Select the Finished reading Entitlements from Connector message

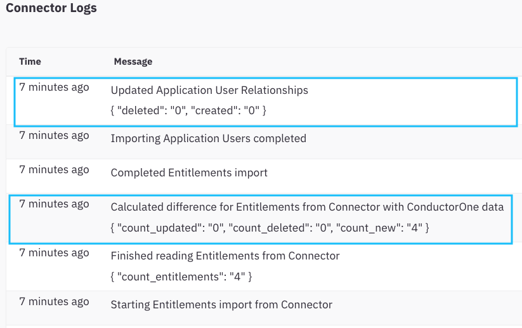coord(225,256)
